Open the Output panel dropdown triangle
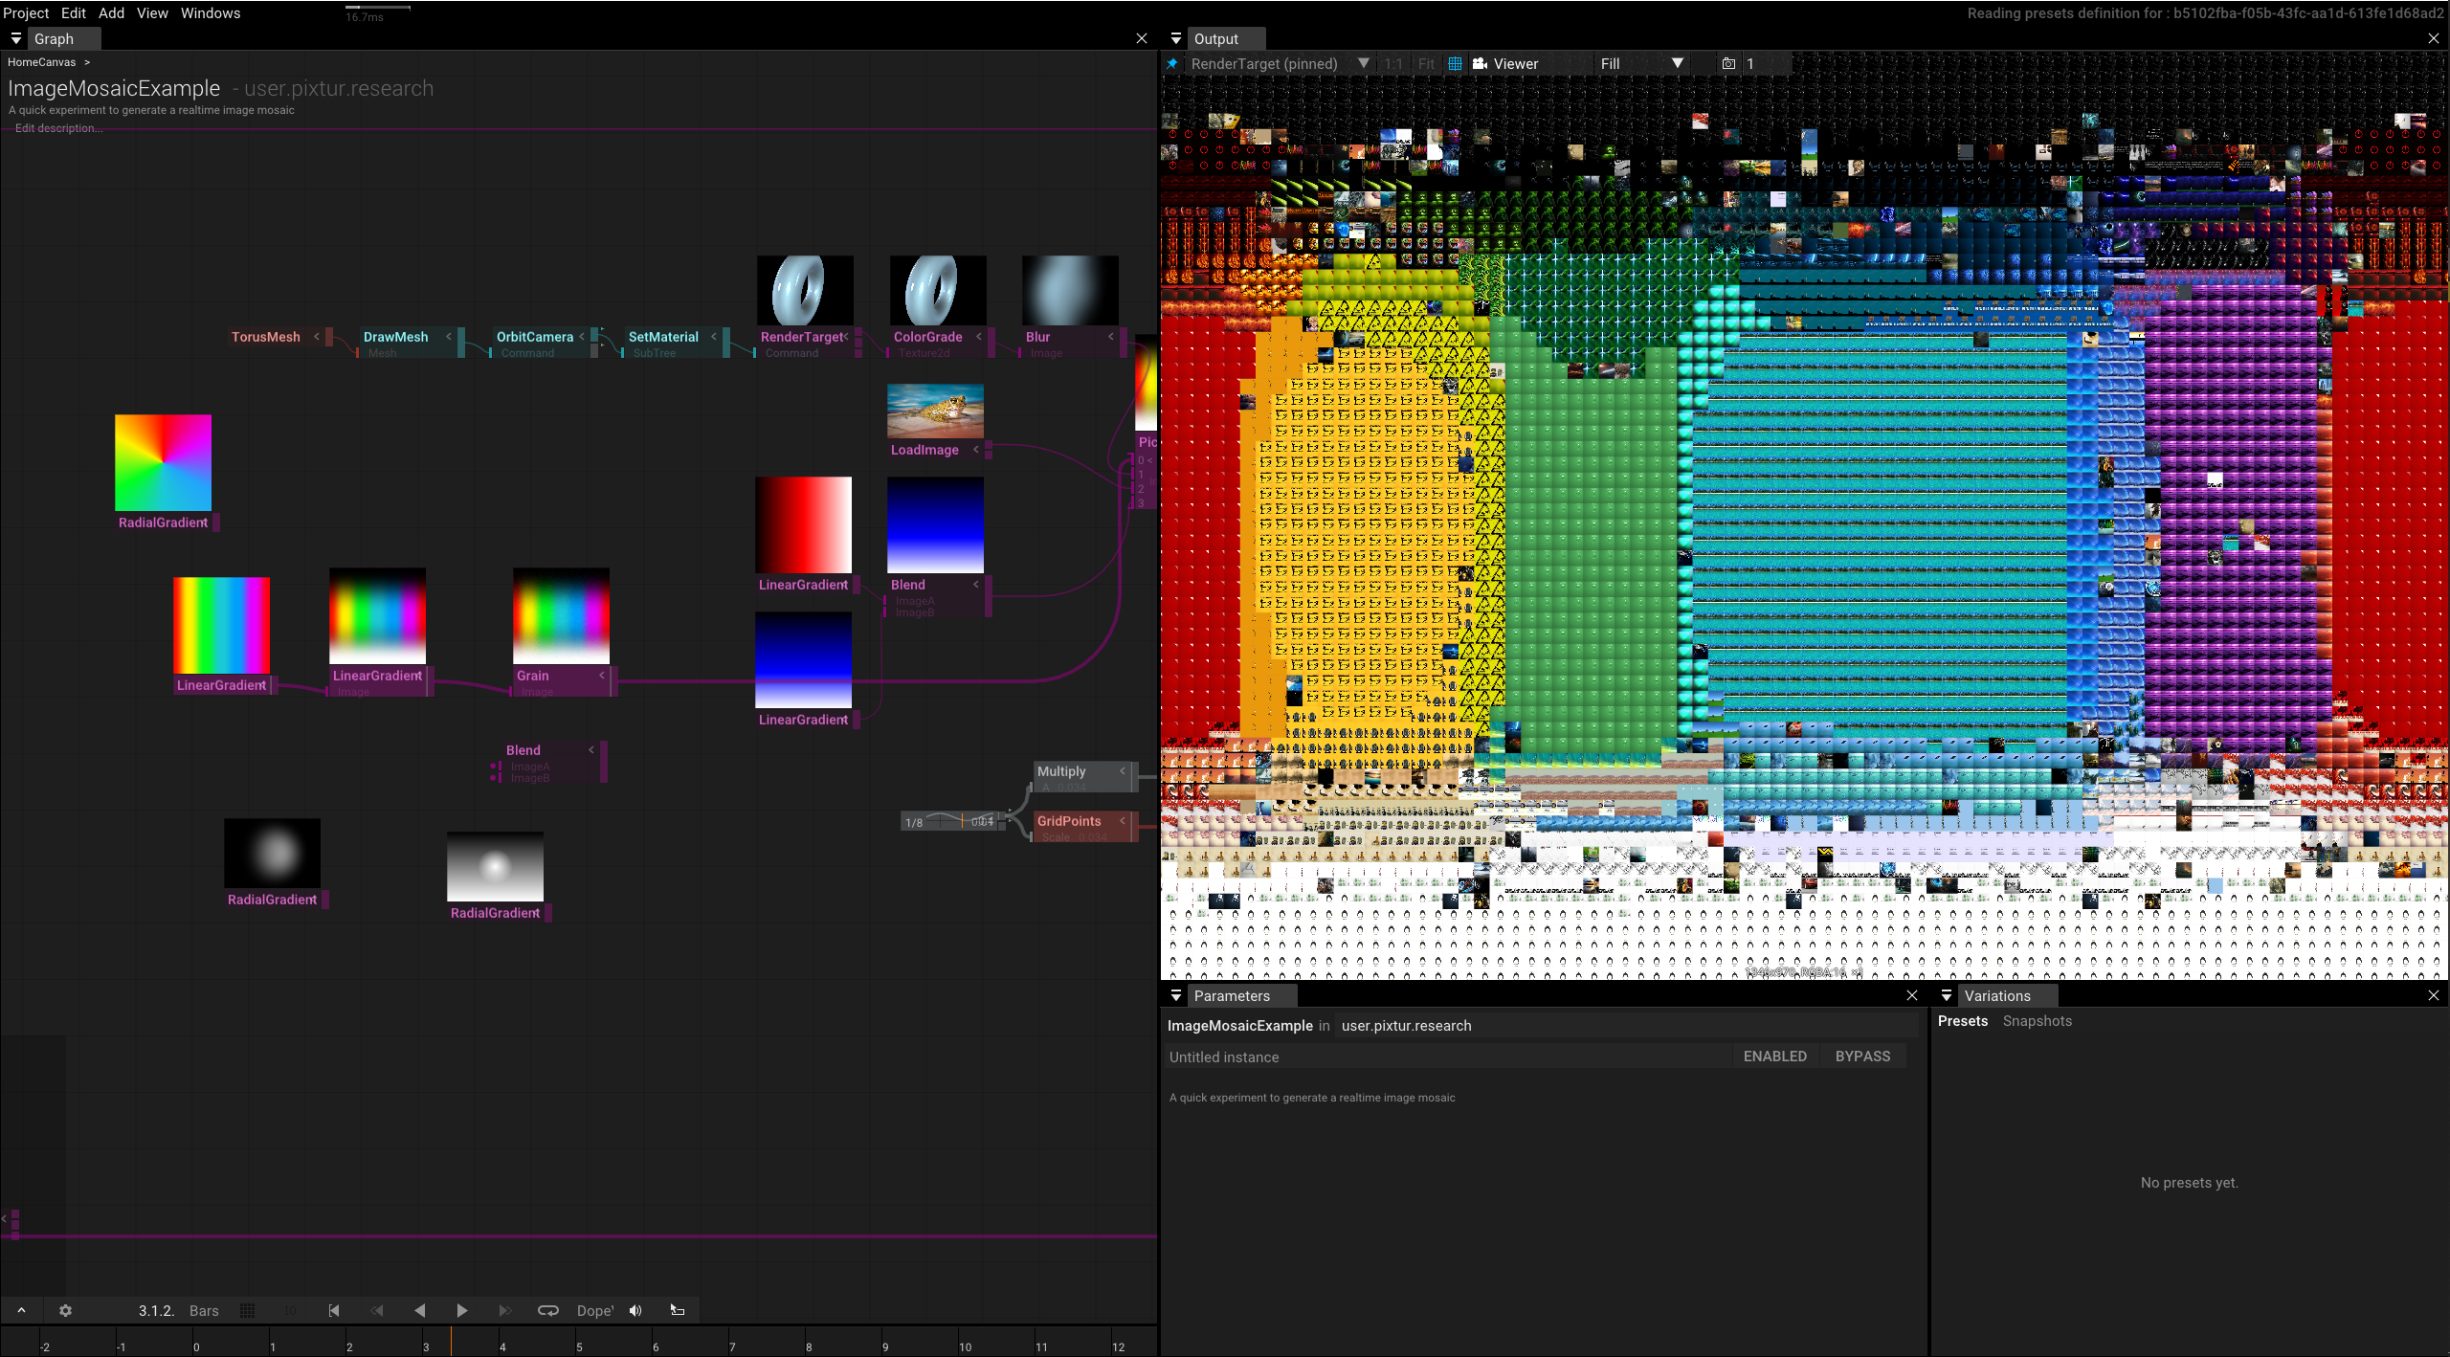The height and width of the screenshot is (1357, 2450). [1176, 38]
